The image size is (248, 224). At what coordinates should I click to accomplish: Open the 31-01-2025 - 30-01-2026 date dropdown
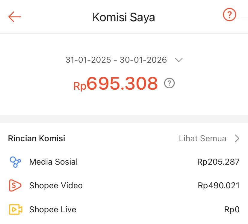(x=116, y=60)
